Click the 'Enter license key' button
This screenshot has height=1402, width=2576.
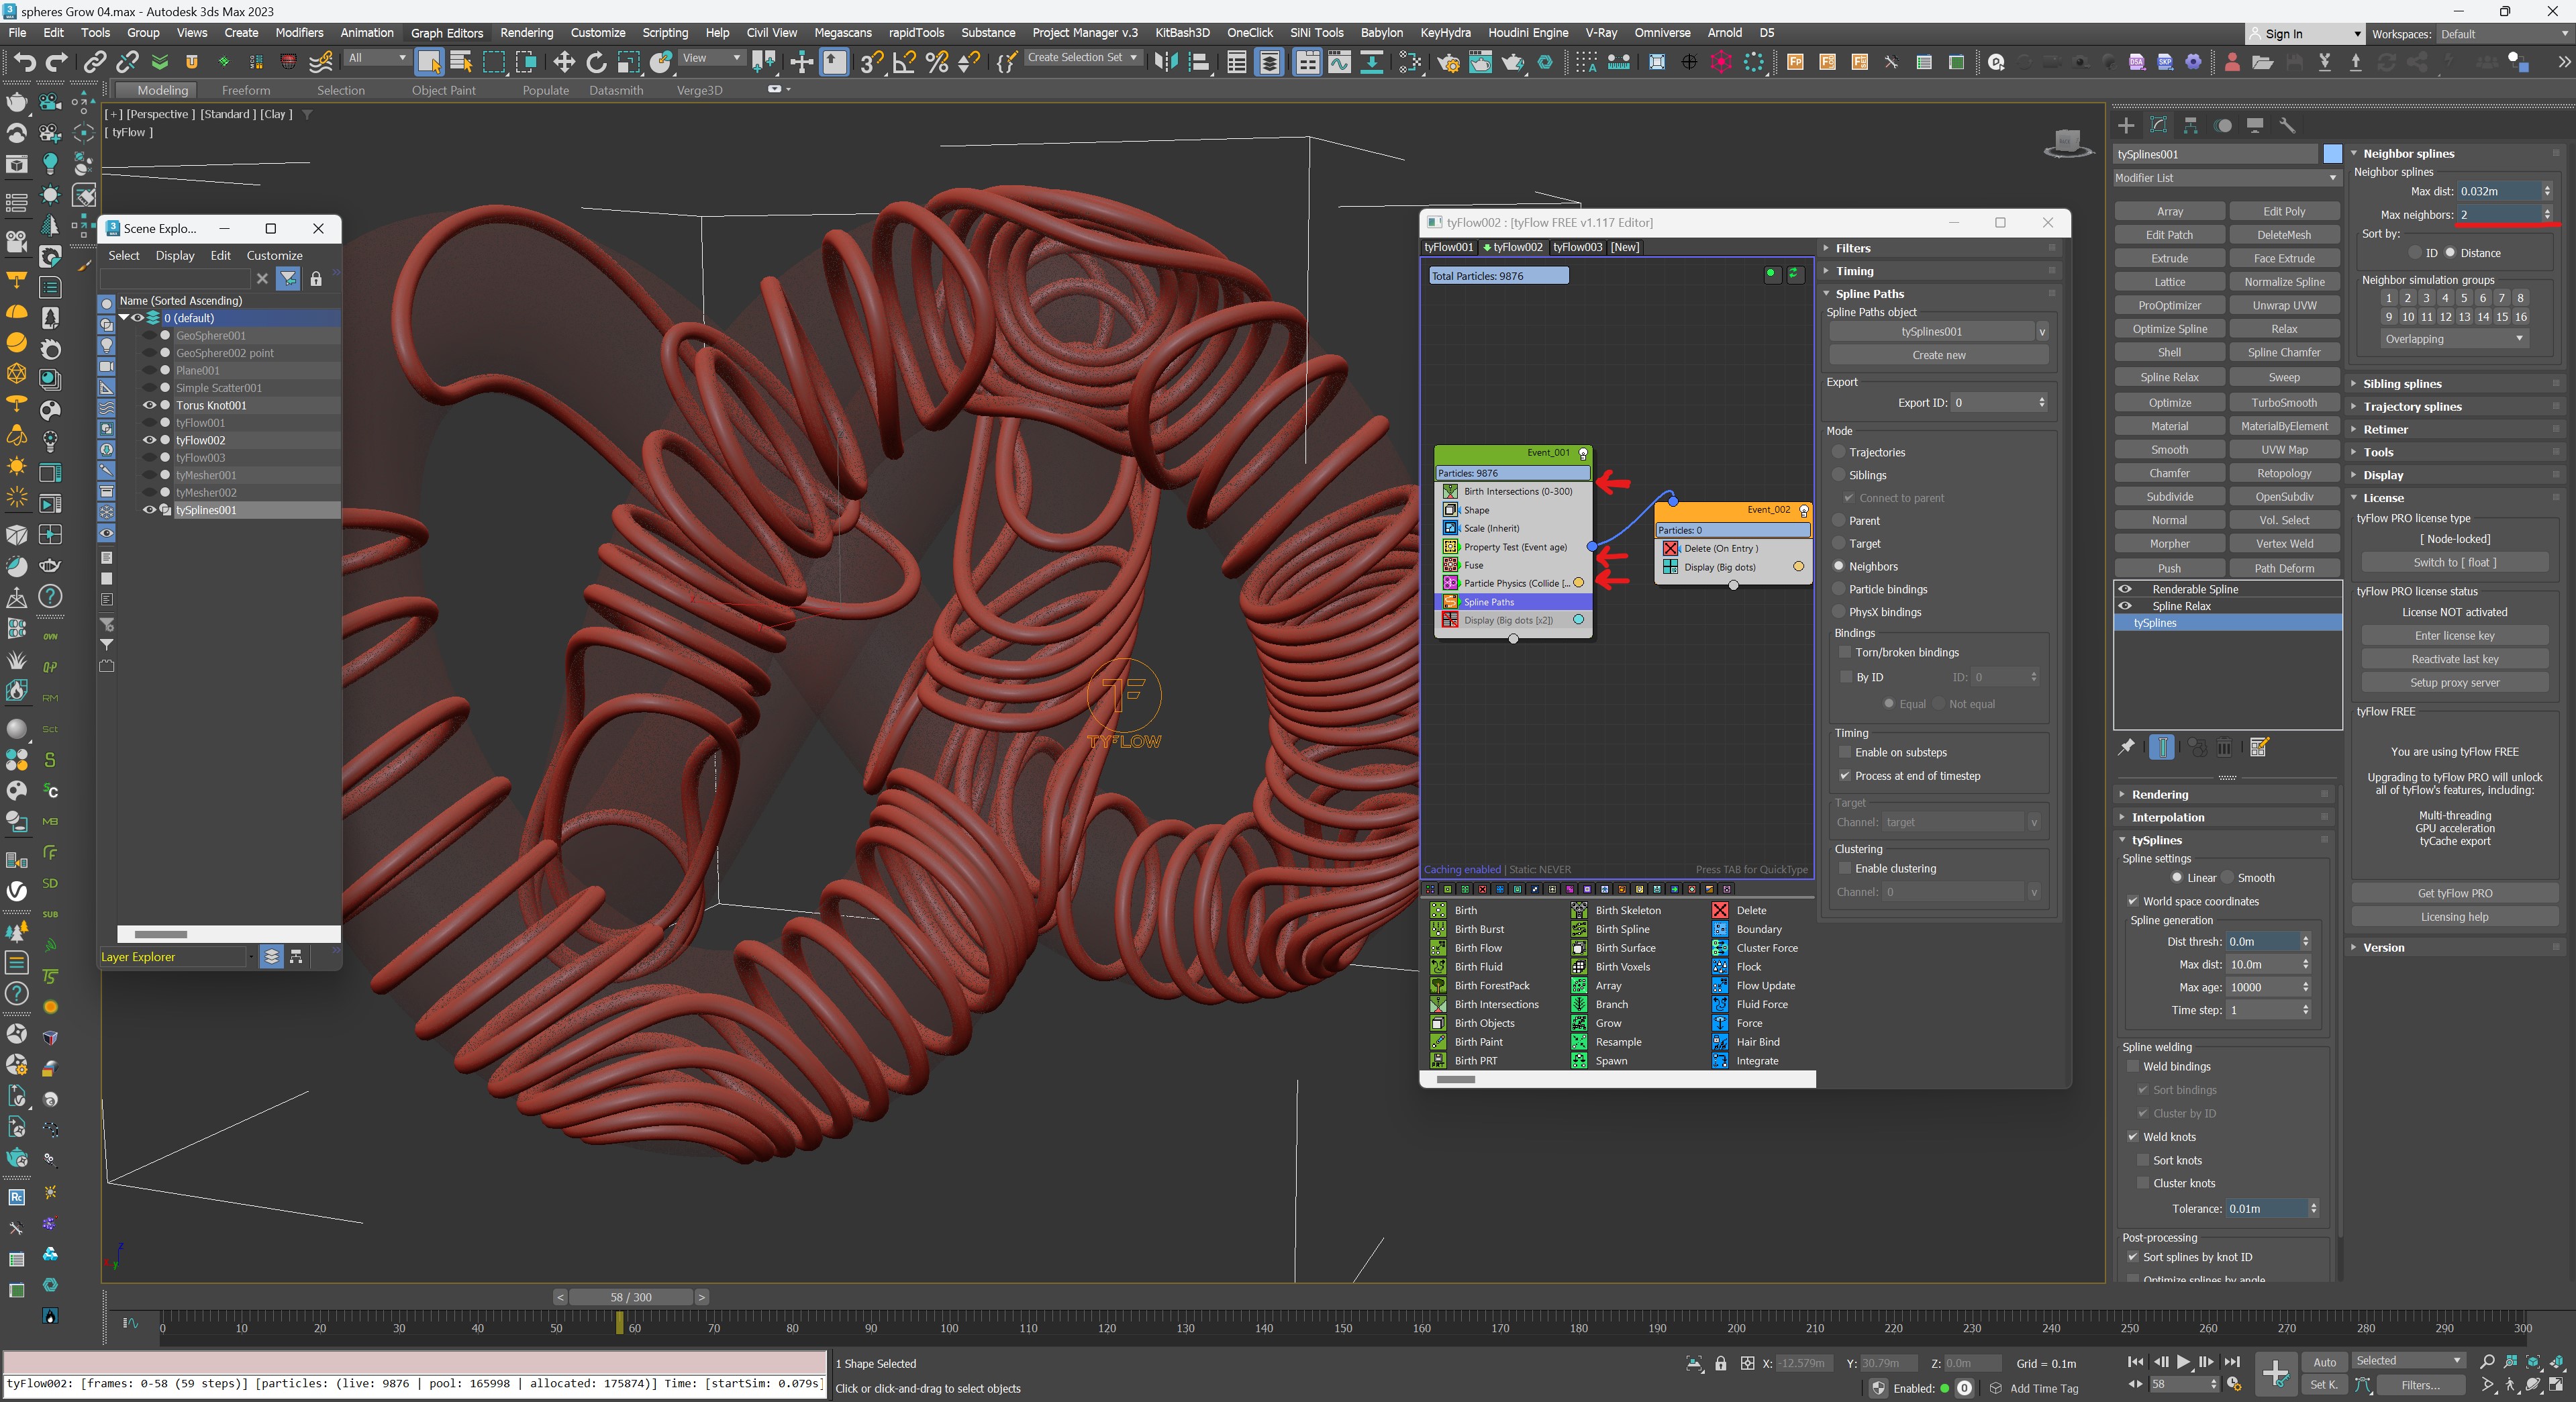pyautogui.click(x=2455, y=636)
